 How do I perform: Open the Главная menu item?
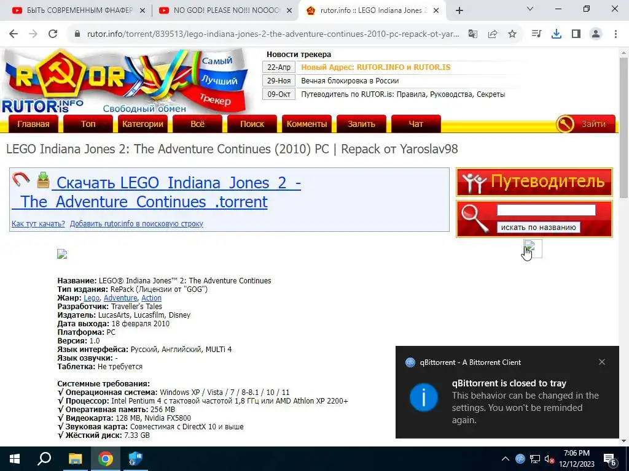tap(33, 124)
